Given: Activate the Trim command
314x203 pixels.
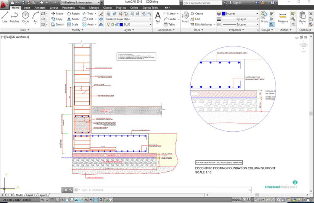Looking at the screenshot, I should coord(88,14).
